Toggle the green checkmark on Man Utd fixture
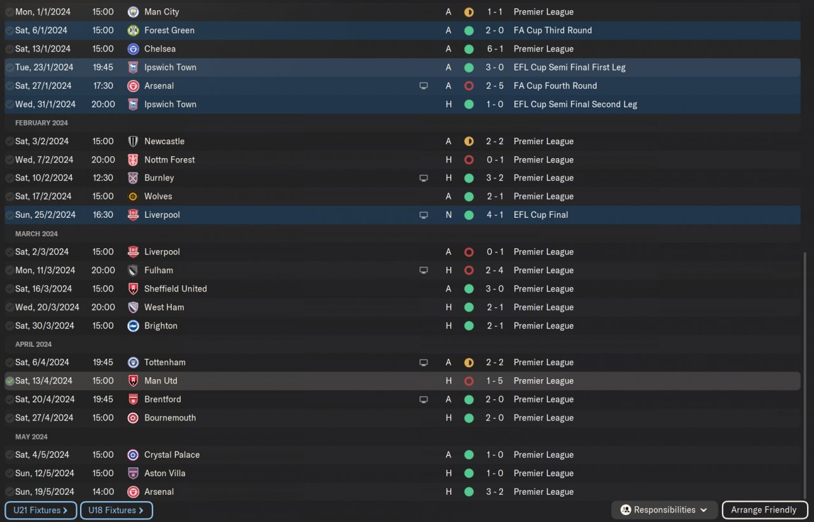 [10, 381]
